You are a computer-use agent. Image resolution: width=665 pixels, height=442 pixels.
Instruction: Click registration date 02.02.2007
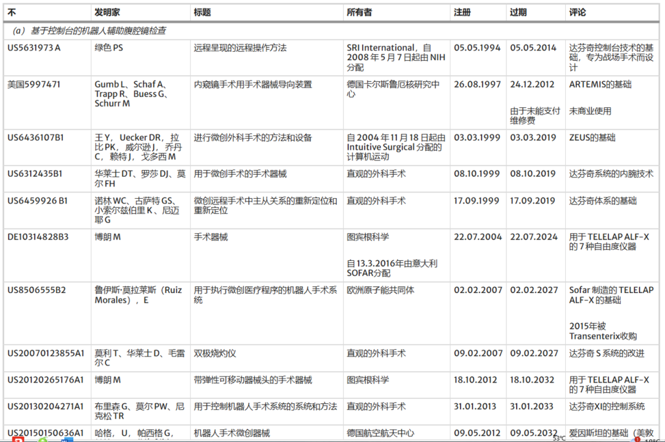[478, 290]
